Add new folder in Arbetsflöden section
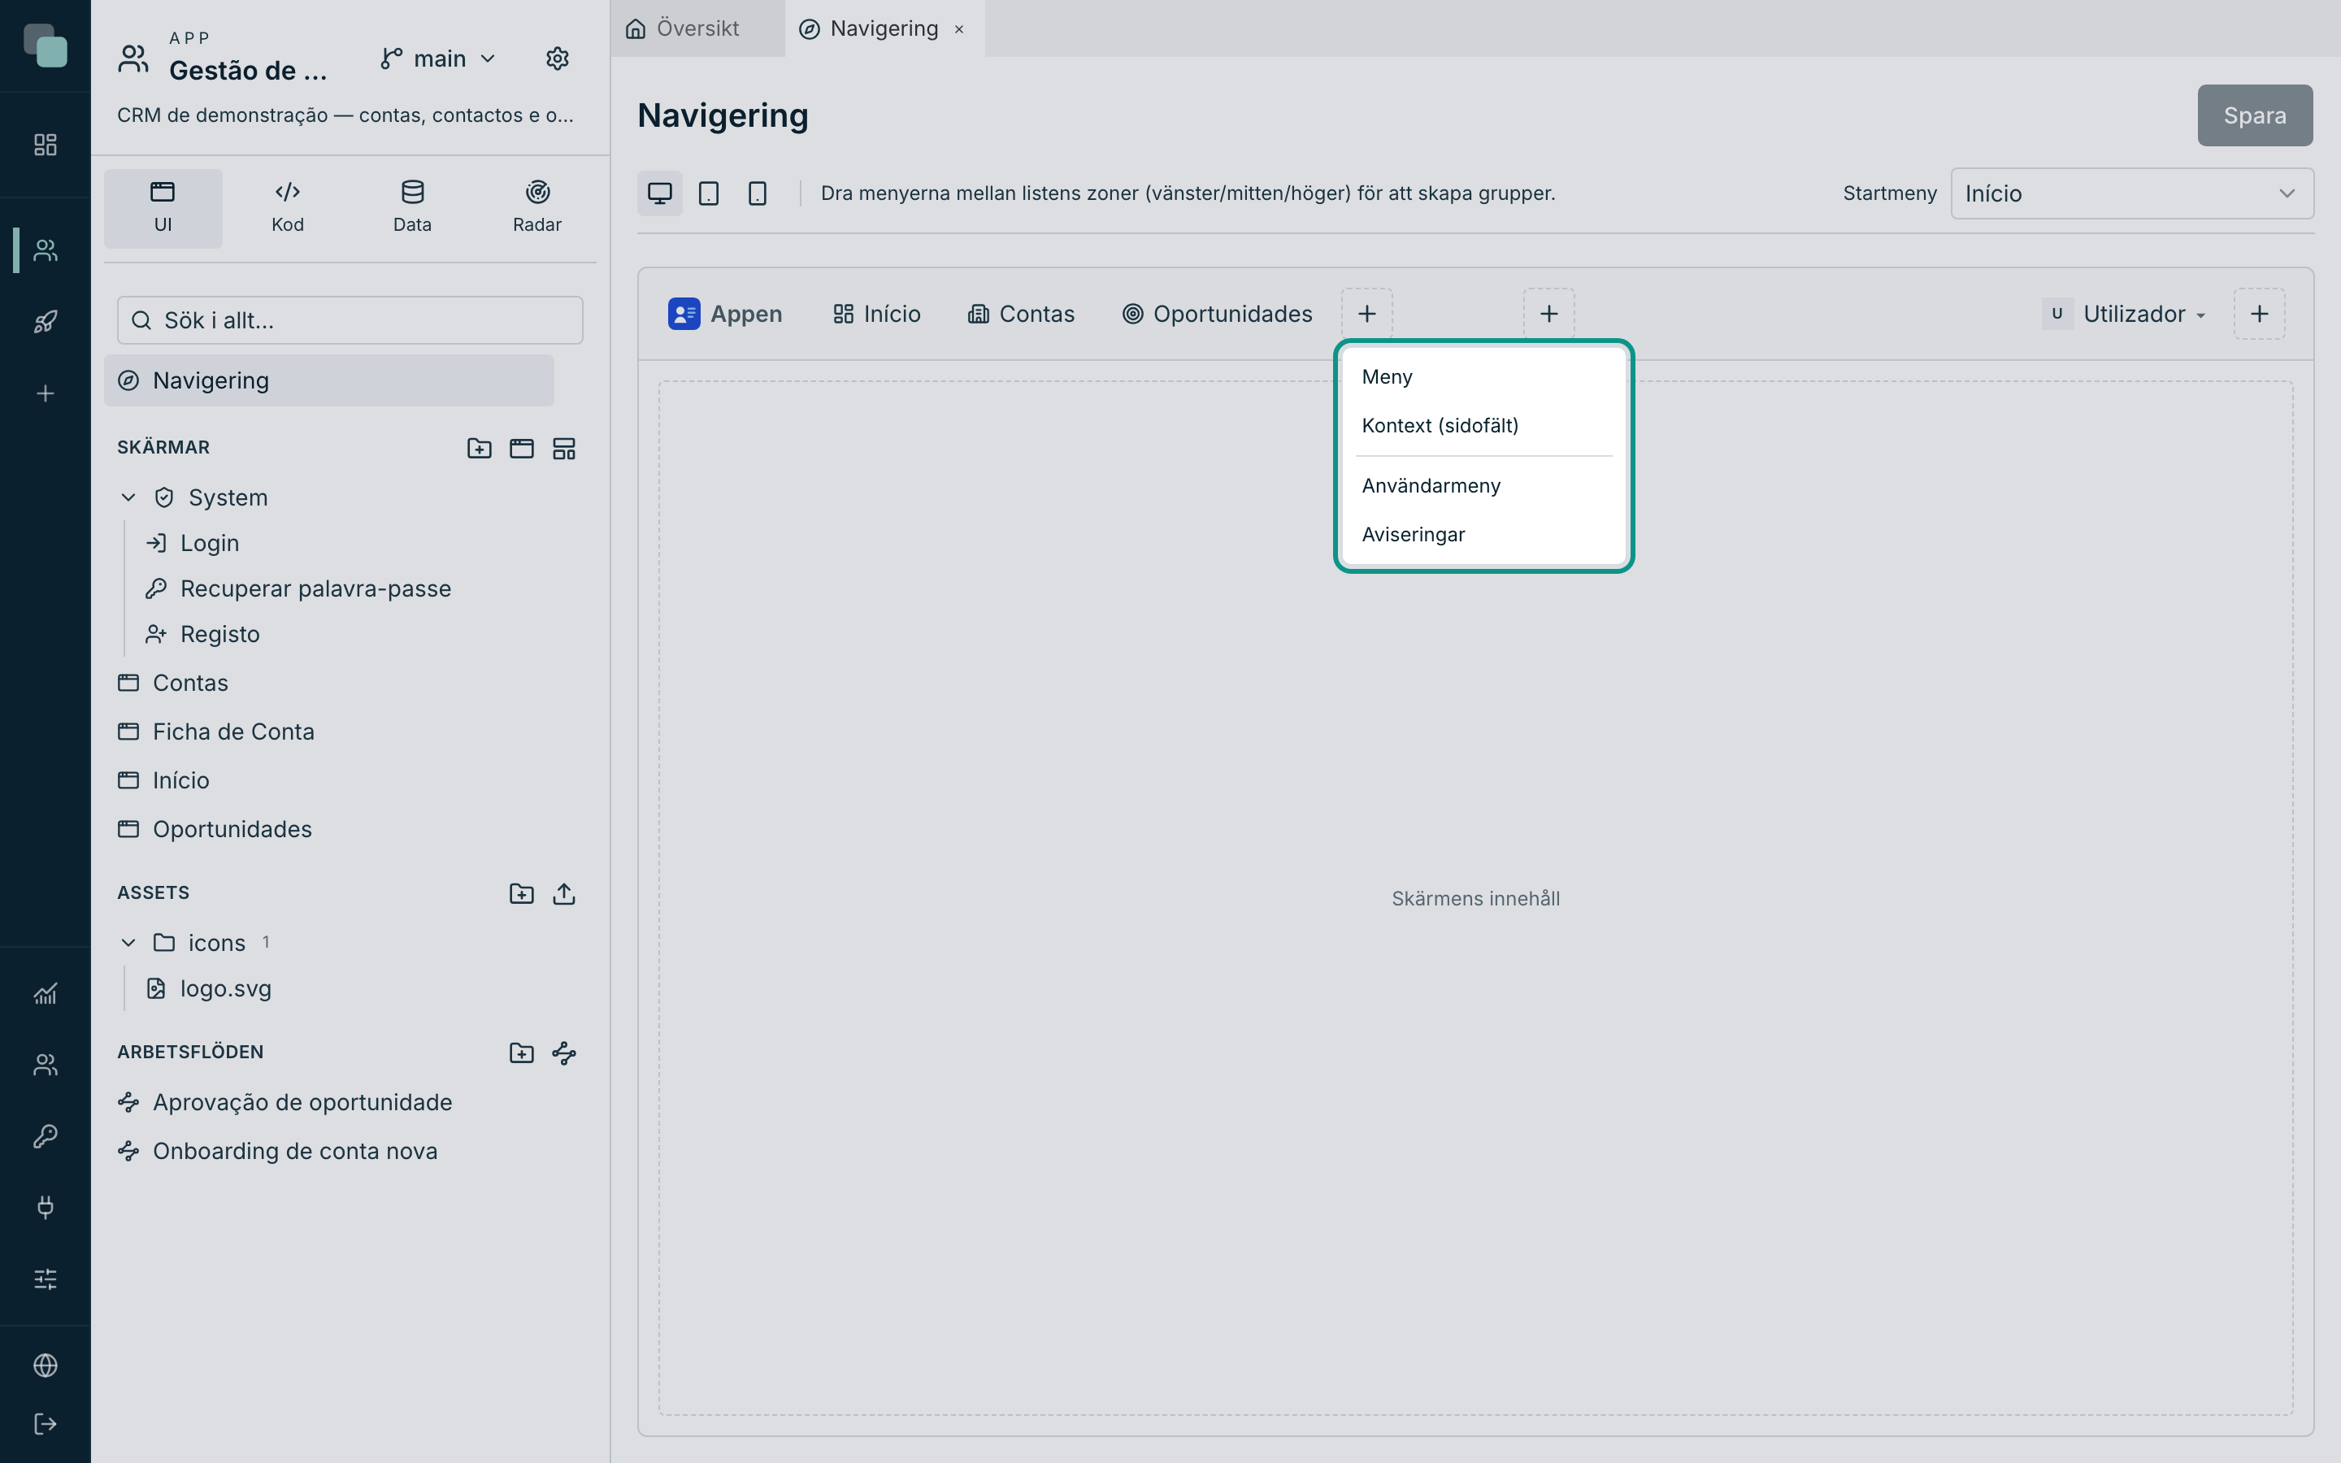Image resolution: width=2341 pixels, height=1463 pixels. pyautogui.click(x=521, y=1053)
